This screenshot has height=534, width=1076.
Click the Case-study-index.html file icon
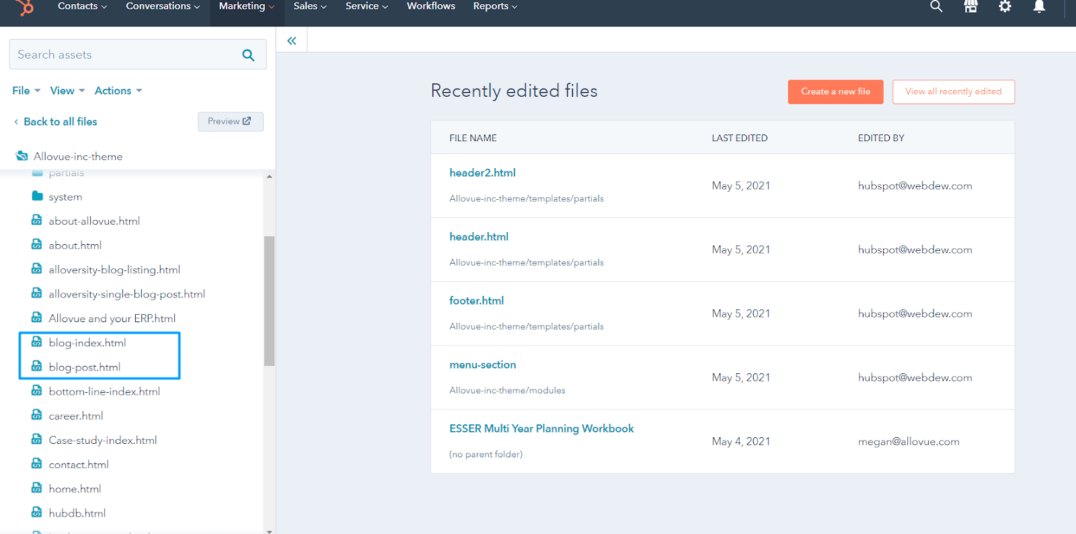click(37, 439)
